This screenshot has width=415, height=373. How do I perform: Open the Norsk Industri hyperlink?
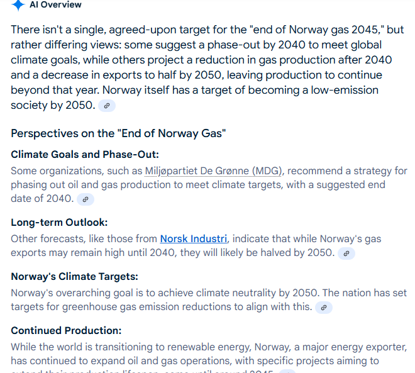coord(194,239)
